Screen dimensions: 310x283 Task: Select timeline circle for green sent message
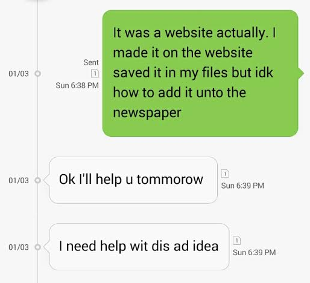tap(38, 73)
